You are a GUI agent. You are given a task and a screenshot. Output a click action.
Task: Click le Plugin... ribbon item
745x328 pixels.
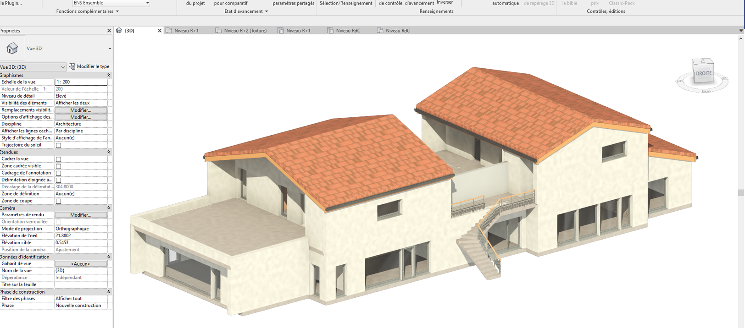click(11, 3)
